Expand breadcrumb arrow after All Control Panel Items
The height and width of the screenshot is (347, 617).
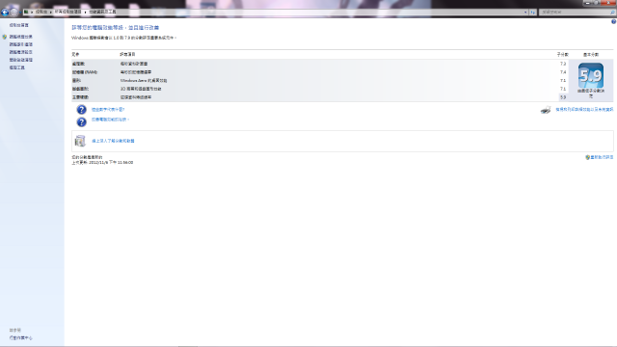[85, 13]
